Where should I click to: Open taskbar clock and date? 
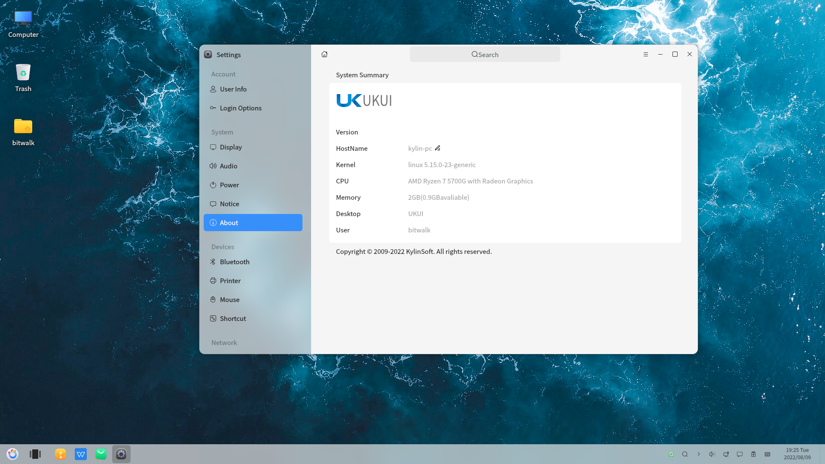pyautogui.click(x=797, y=454)
